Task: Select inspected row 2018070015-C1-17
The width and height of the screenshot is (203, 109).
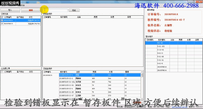Action: 100,96
